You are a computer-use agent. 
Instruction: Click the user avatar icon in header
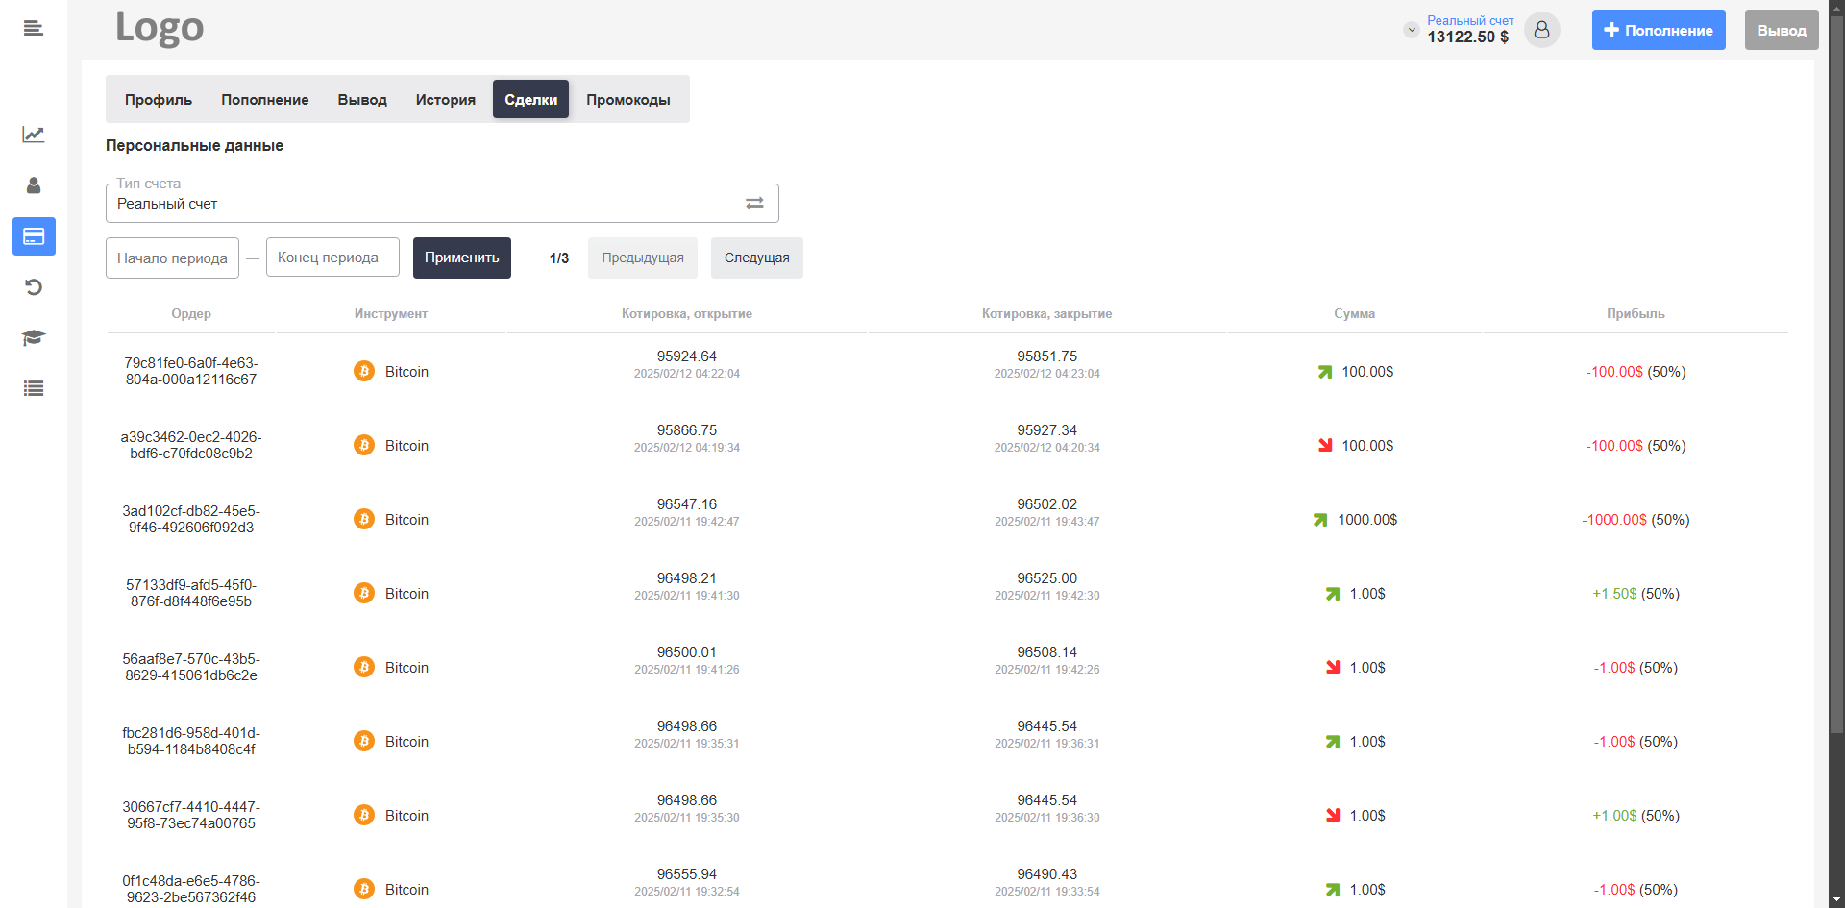coord(1541,30)
